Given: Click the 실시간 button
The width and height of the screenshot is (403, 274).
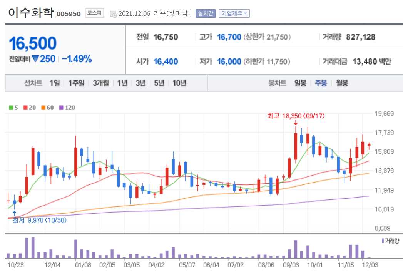Looking at the screenshot, I should pos(205,13).
